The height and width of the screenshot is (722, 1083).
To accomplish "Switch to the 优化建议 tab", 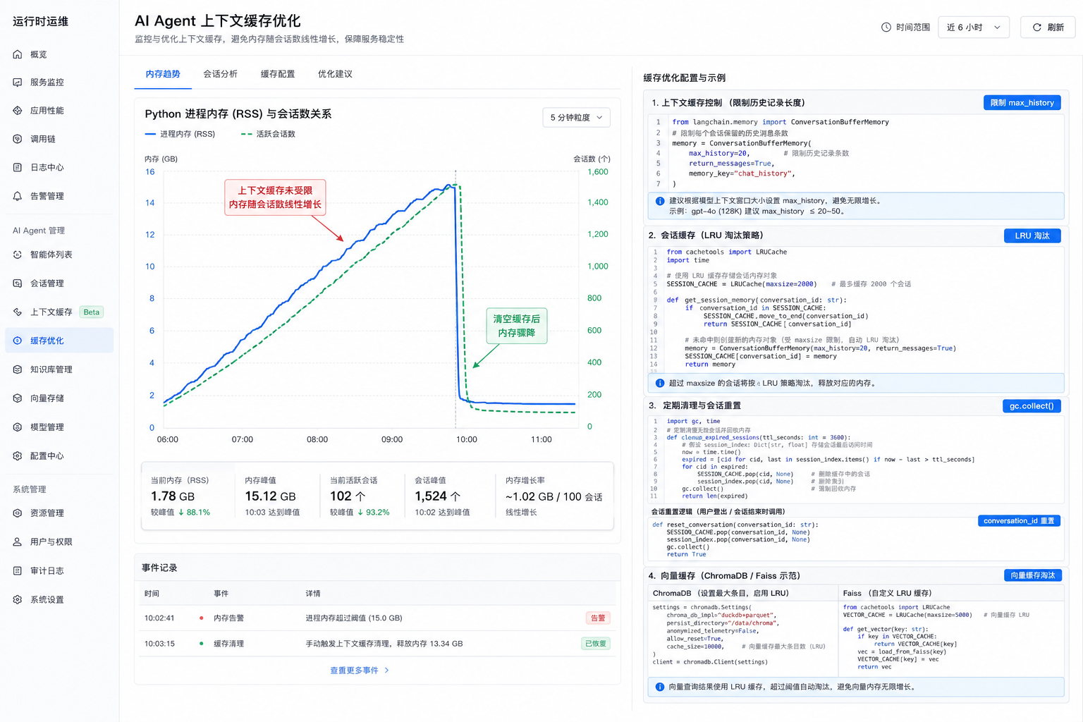I will click(x=335, y=74).
